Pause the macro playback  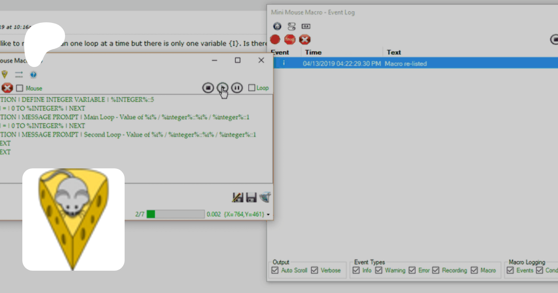[x=237, y=88]
